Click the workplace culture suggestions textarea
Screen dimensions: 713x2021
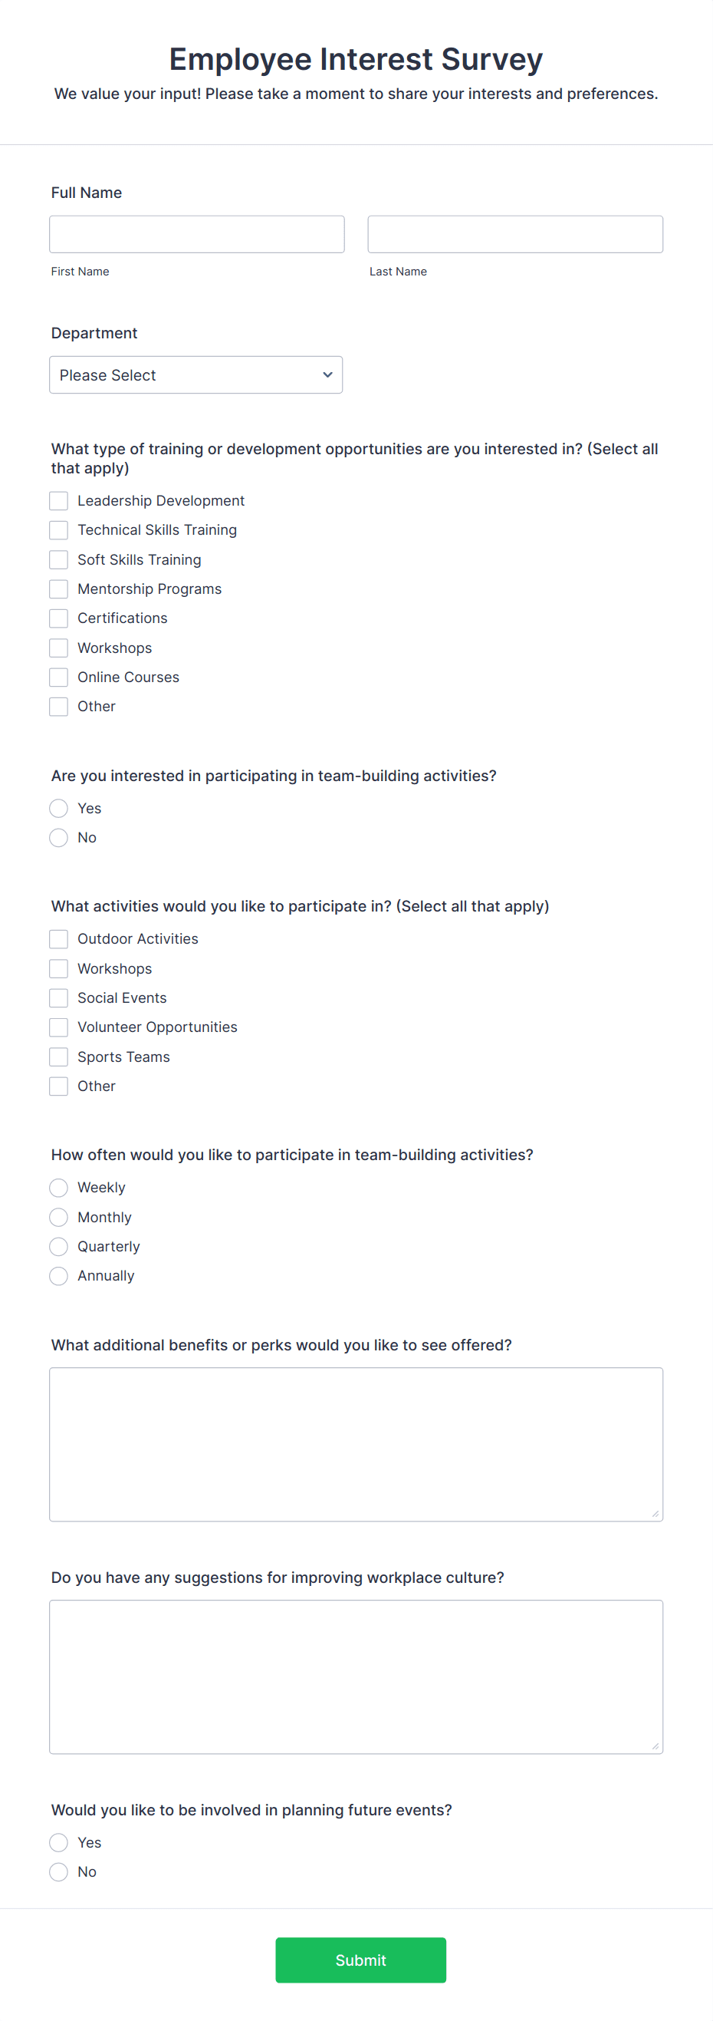click(356, 1675)
